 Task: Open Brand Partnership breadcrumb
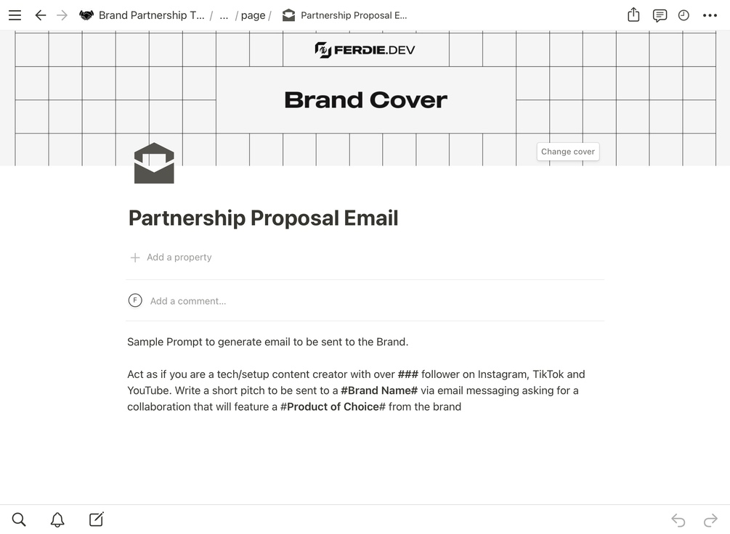(x=151, y=15)
